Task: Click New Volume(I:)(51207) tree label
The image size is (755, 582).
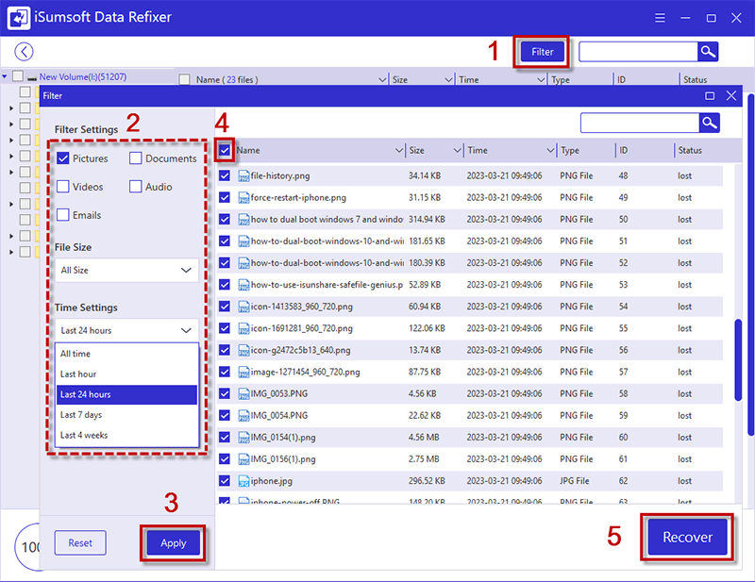Action: point(83,77)
